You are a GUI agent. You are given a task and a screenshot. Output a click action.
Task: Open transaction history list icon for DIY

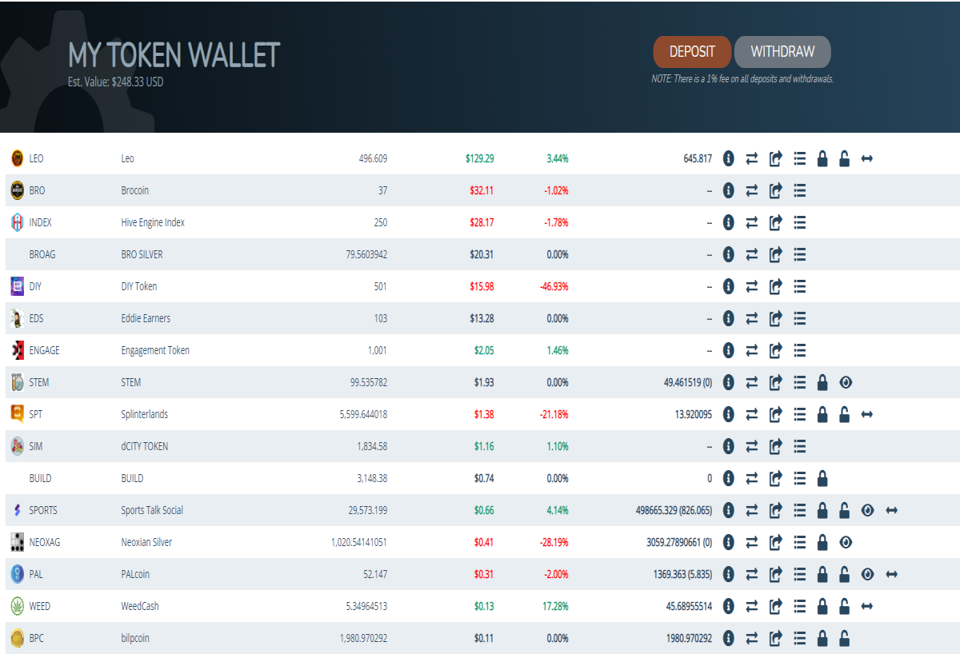point(799,286)
